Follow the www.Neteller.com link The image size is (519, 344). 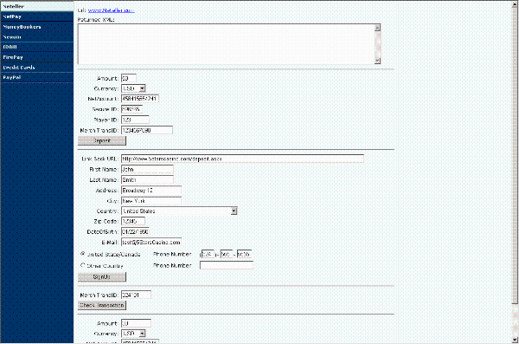(x=112, y=10)
